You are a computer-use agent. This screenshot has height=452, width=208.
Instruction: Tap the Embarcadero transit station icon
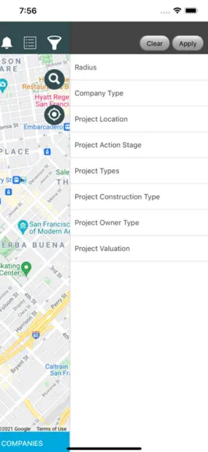coord(67,127)
